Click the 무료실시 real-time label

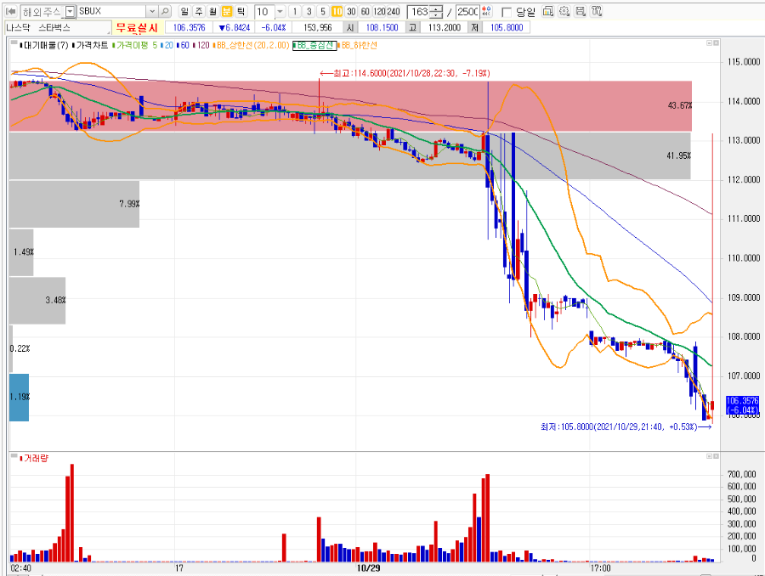[137, 28]
